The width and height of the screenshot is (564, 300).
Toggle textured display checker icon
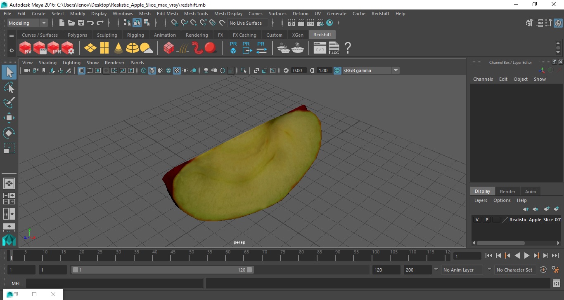click(177, 70)
